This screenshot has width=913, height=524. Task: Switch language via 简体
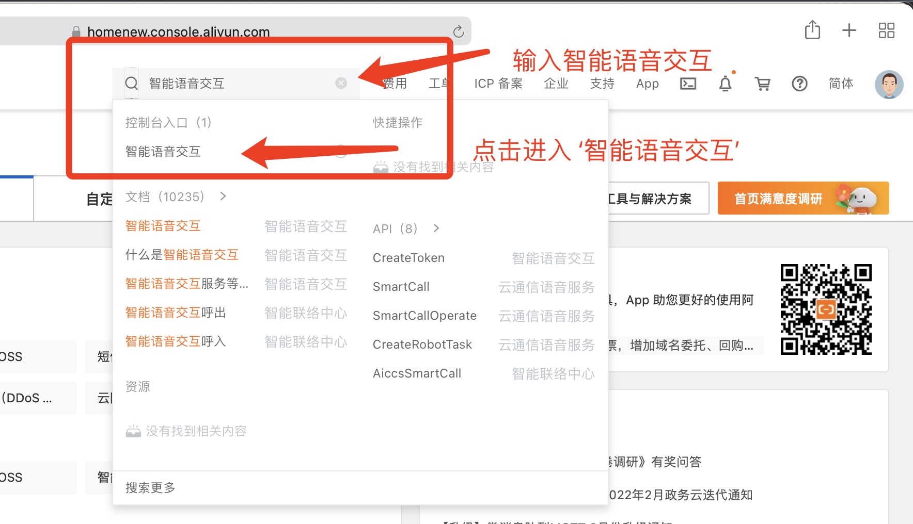pos(841,84)
